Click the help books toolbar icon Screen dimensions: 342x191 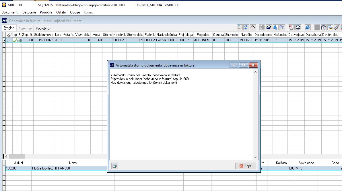coord(324,27)
